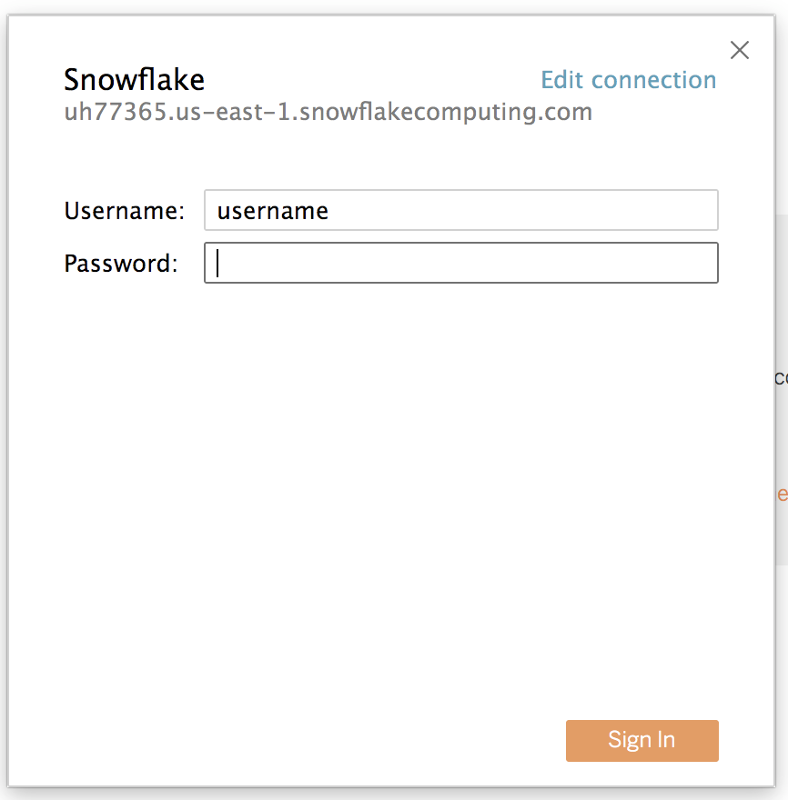The image size is (788, 800).
Task: Dismiss dialog using the X icon
Action: (740, 50)
